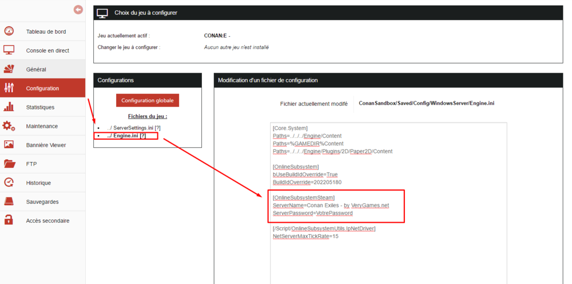Viewport: 572px width, 284px height.
Task: Click the Sauvegardes drive icon
Action: (x=9, y=202)
